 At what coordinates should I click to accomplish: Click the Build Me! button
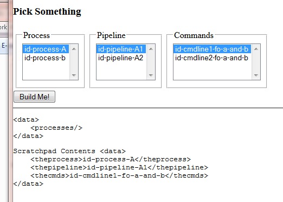(34, 97)
